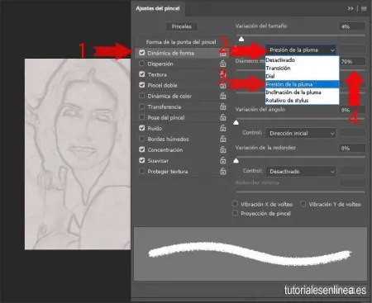Select the Ajustes del pincel tab
Image resolution: width=372 pixels, height=303 pixels.
158,8
